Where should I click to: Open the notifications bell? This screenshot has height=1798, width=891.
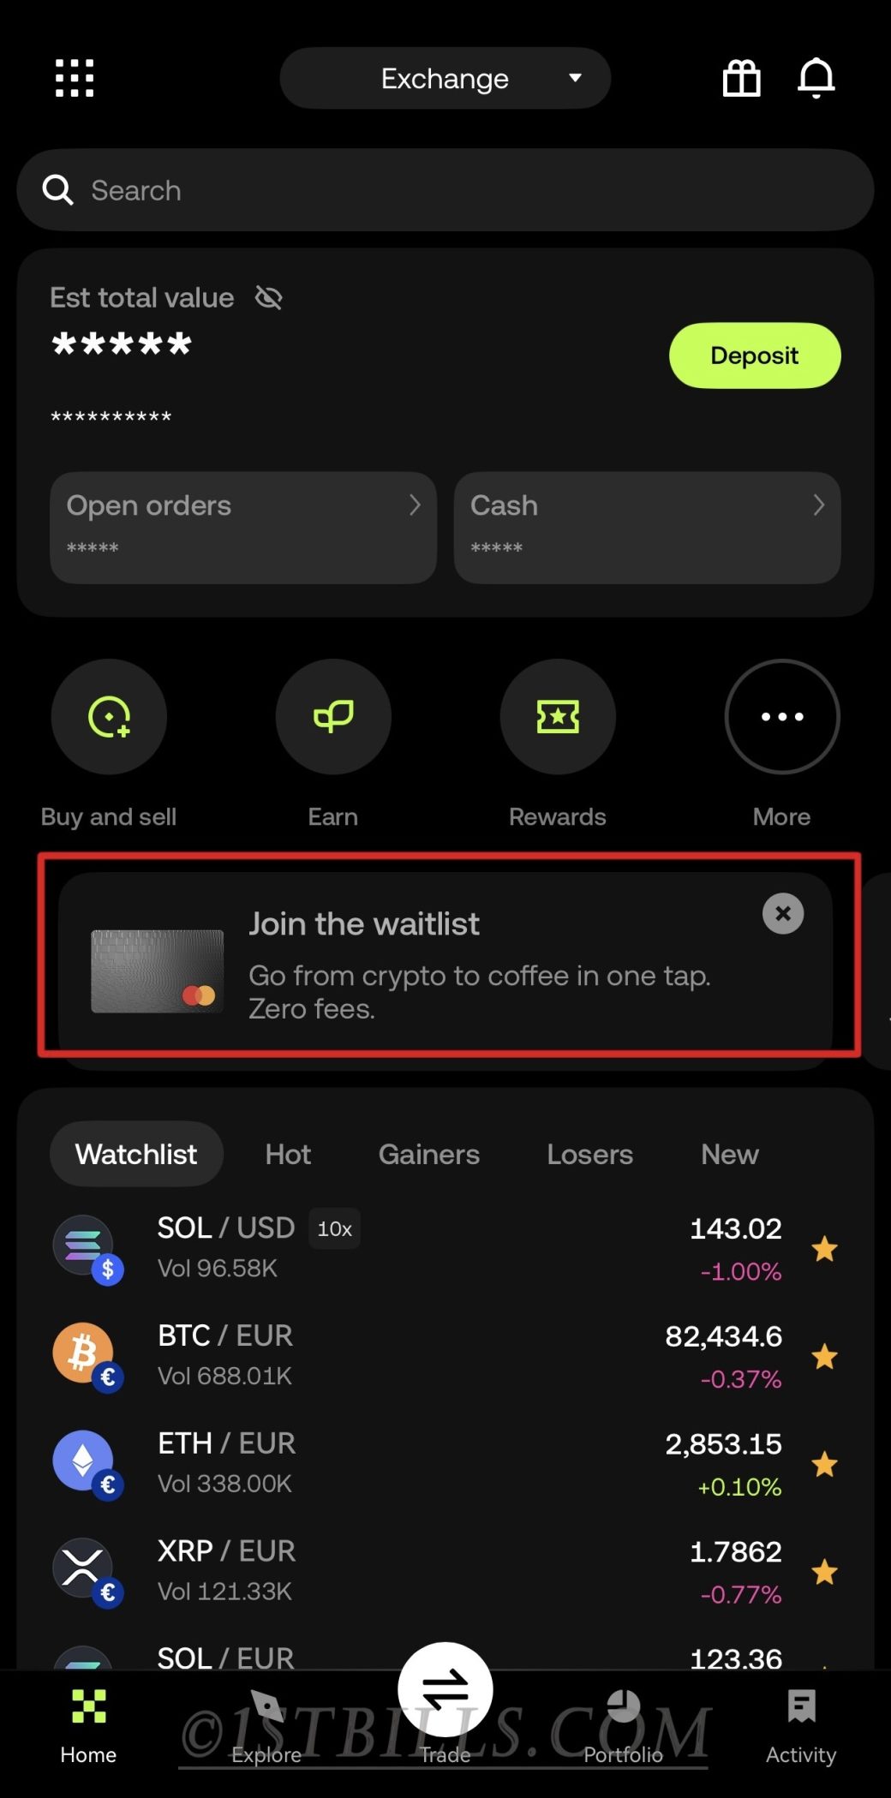point(816,78)
